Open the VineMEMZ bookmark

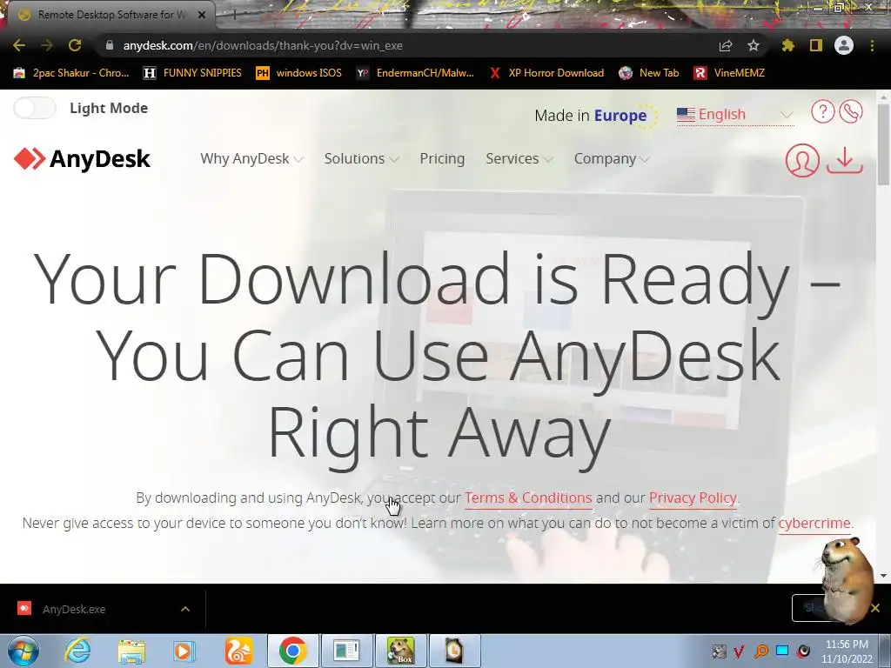(729, 73)
